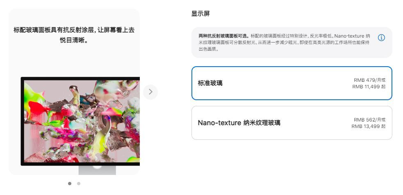Screen dimensions: 403x195
Task: Click the description line ending 出色画质
Action: [x=208, y=49]
